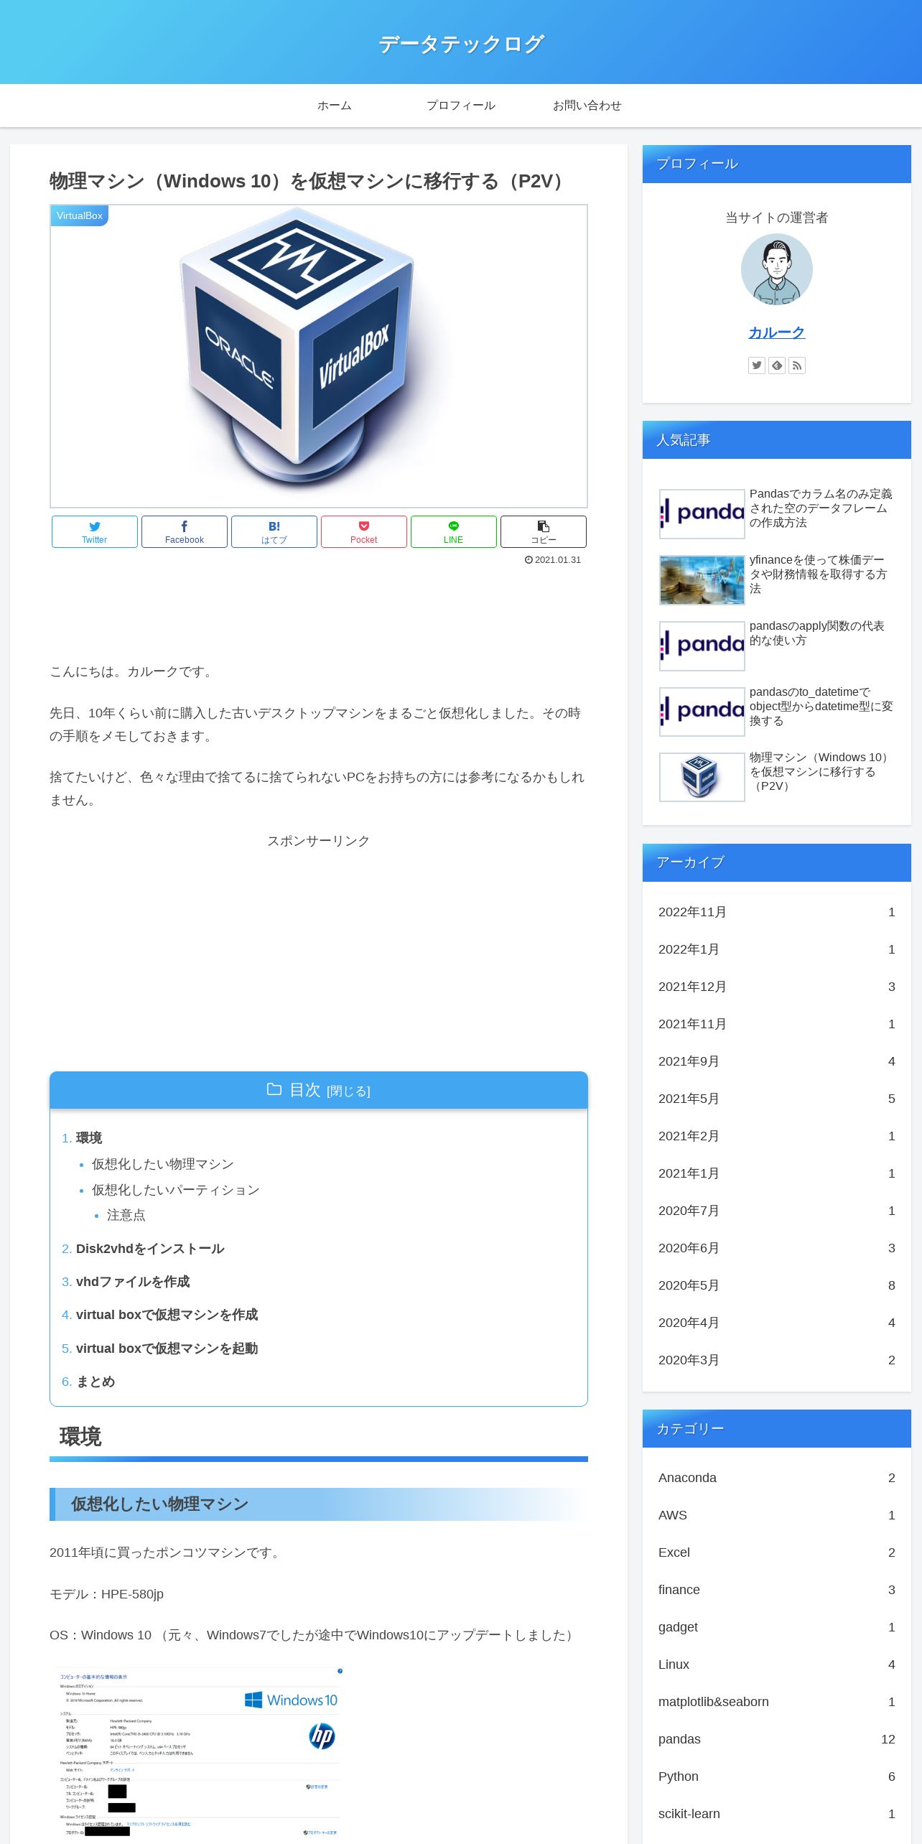The width and height of the screenshot is (922, 1844).
Task: Save the article to Pocket
Action: click(364, 531)
